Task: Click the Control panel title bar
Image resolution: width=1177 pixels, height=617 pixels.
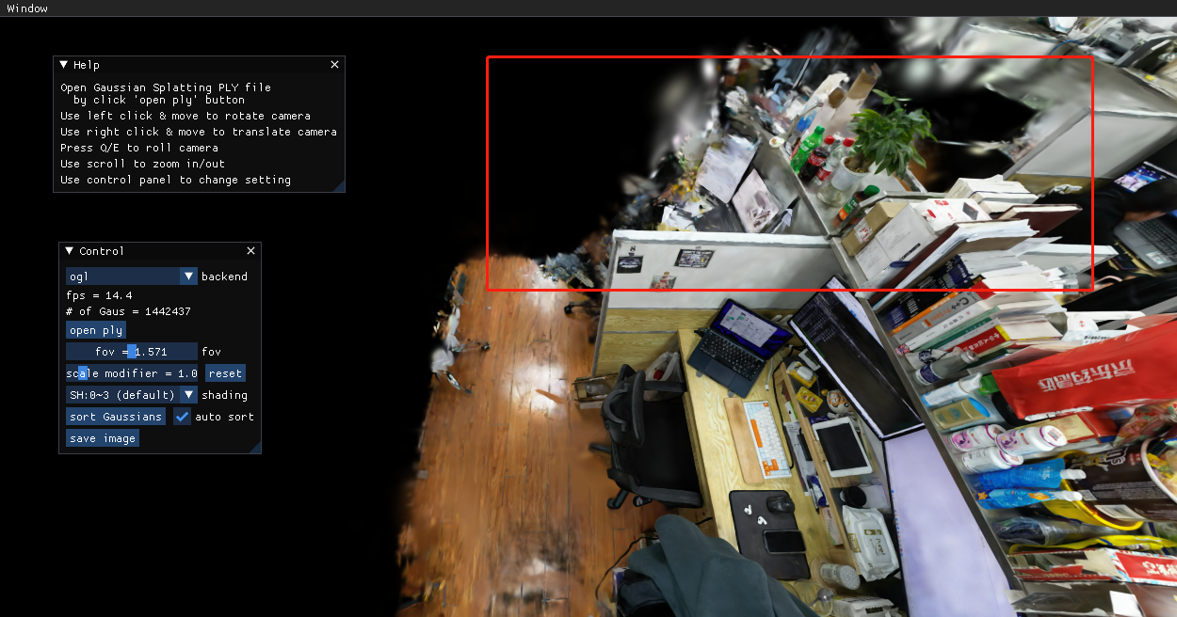Action: coord(160,251)
